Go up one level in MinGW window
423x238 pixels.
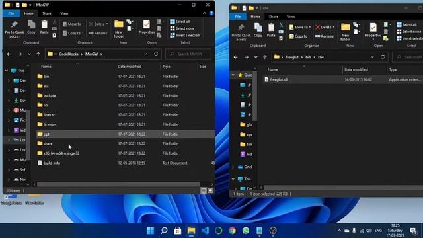(38, 54)
